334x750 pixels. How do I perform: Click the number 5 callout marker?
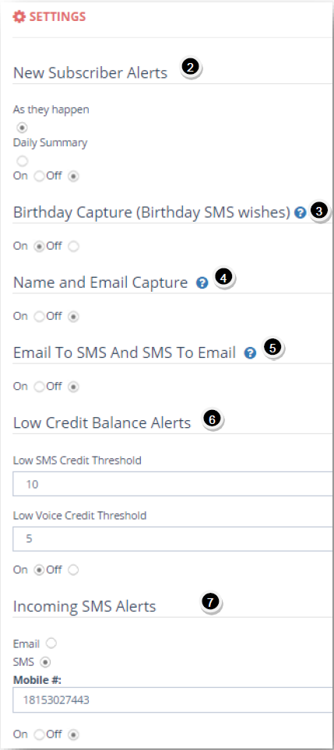coord(272,348)
